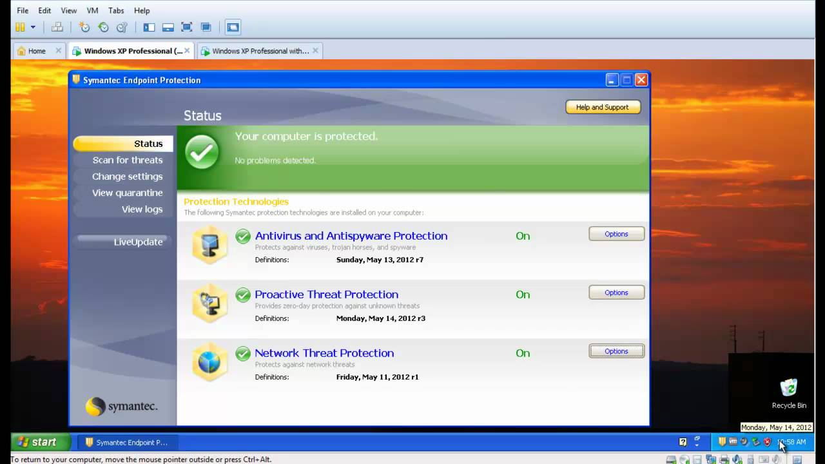
Task: Click the Symantec logo in the sidebar
Action: click(121, 406)
